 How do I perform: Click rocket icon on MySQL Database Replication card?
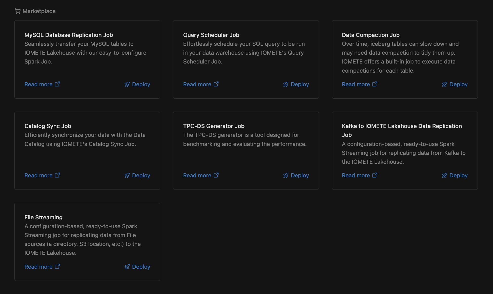coord(127,84)
